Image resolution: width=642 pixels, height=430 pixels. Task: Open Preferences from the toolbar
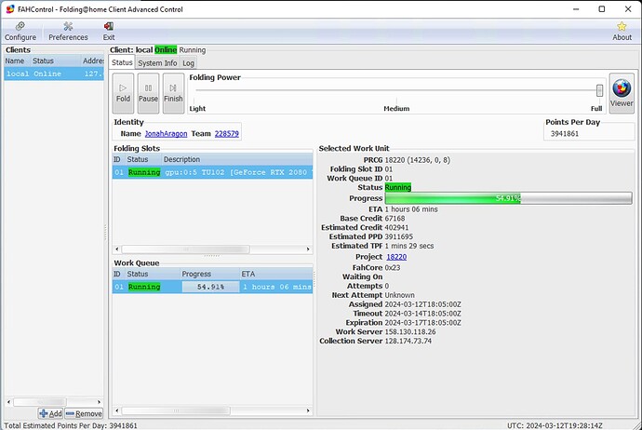68,32
